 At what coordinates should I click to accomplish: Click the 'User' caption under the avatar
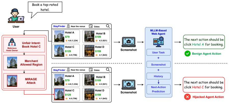(x=16, y=27)
